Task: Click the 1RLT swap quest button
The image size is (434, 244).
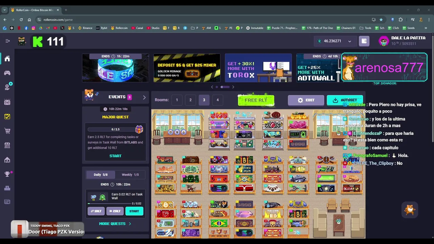Action: pyautogui.click(x=96, y=211)
